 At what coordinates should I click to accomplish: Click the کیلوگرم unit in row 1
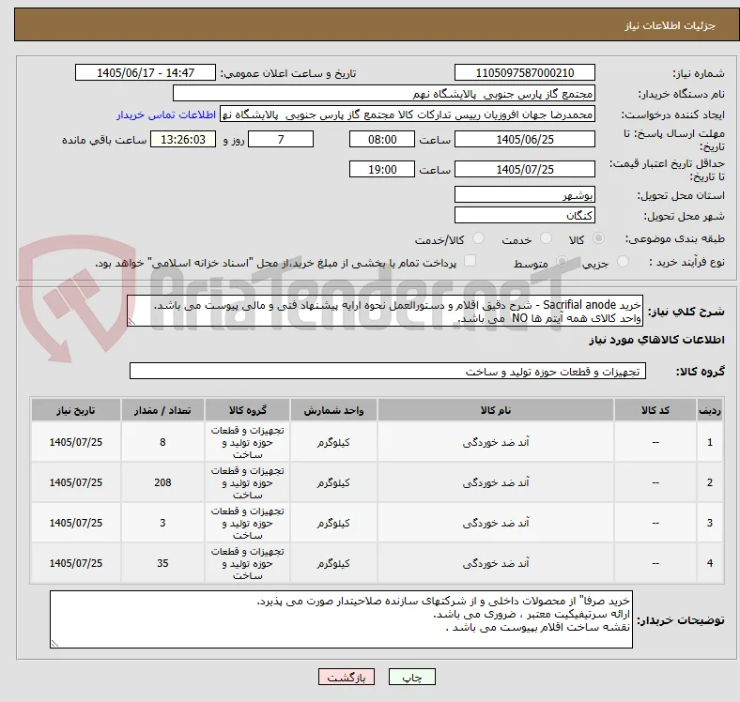tap(333, 442)
